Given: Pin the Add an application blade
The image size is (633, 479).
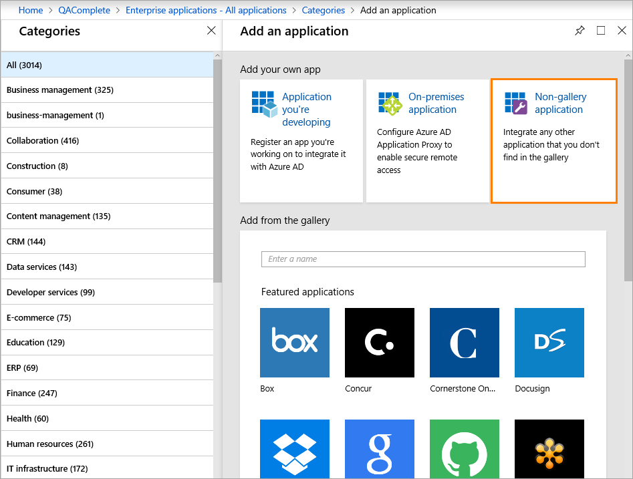Looking at the screenshot, I should 580,31.
